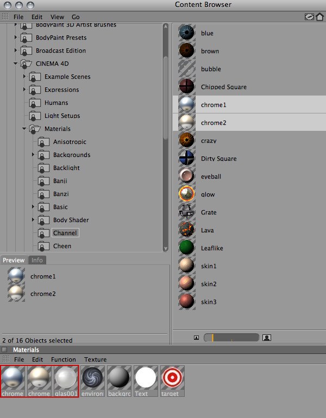
Task: Expand the Expressions folder
Action: coord(24,90)
